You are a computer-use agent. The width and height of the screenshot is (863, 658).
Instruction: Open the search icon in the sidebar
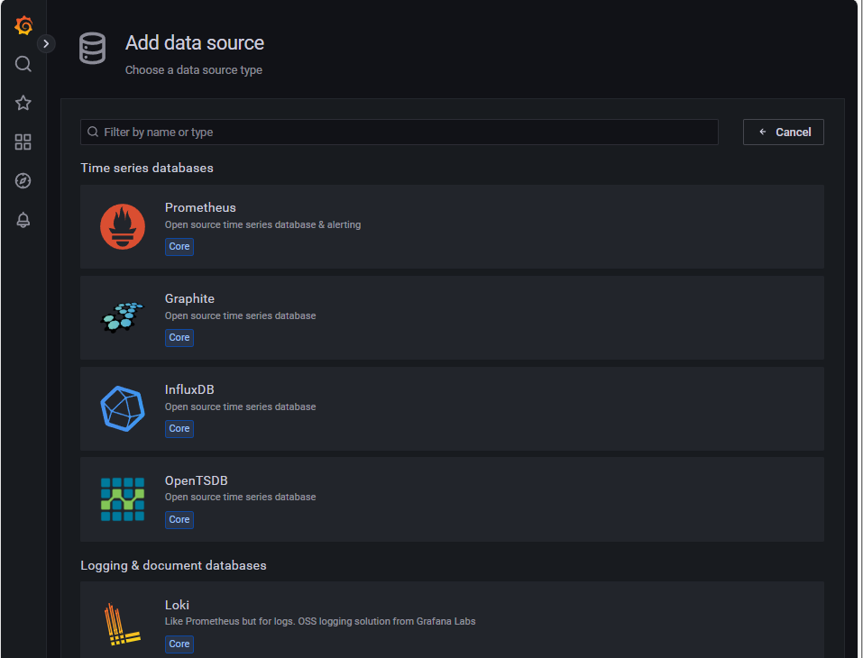[23, 64]
